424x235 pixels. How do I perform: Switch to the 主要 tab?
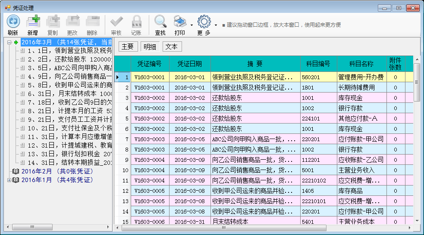tap(128, 47)
